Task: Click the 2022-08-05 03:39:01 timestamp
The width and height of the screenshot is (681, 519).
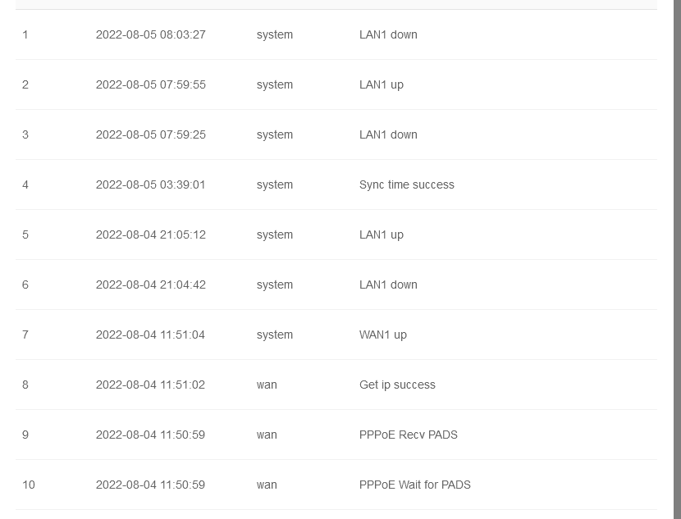Action: tap(150, 184)
